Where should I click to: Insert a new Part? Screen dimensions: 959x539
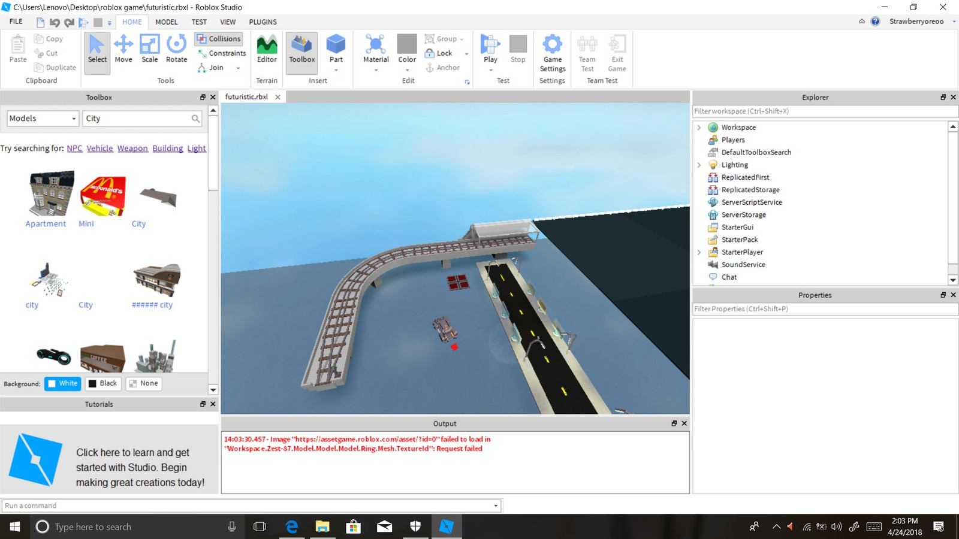(x=336, y=49)
